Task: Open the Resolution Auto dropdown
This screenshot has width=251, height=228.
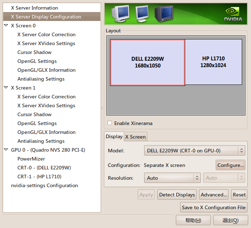Action: click(172, 178)
